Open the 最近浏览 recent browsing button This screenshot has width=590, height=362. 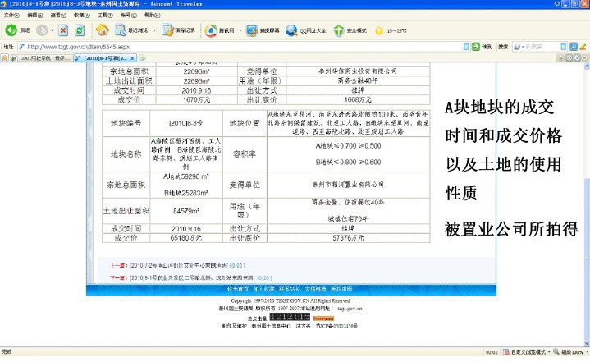pyautogui.click(x=131, y=30)
